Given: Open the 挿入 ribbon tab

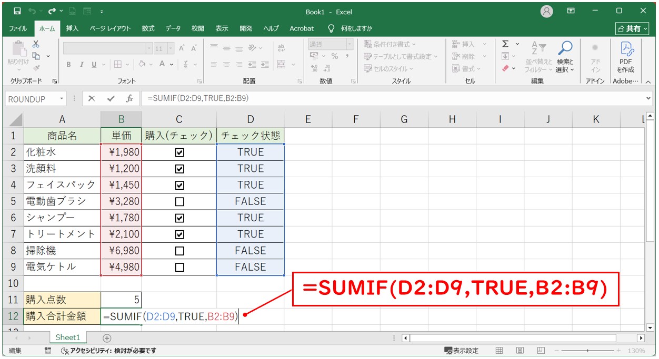Looking at the screenshot, I should click(x=73, y=28).
